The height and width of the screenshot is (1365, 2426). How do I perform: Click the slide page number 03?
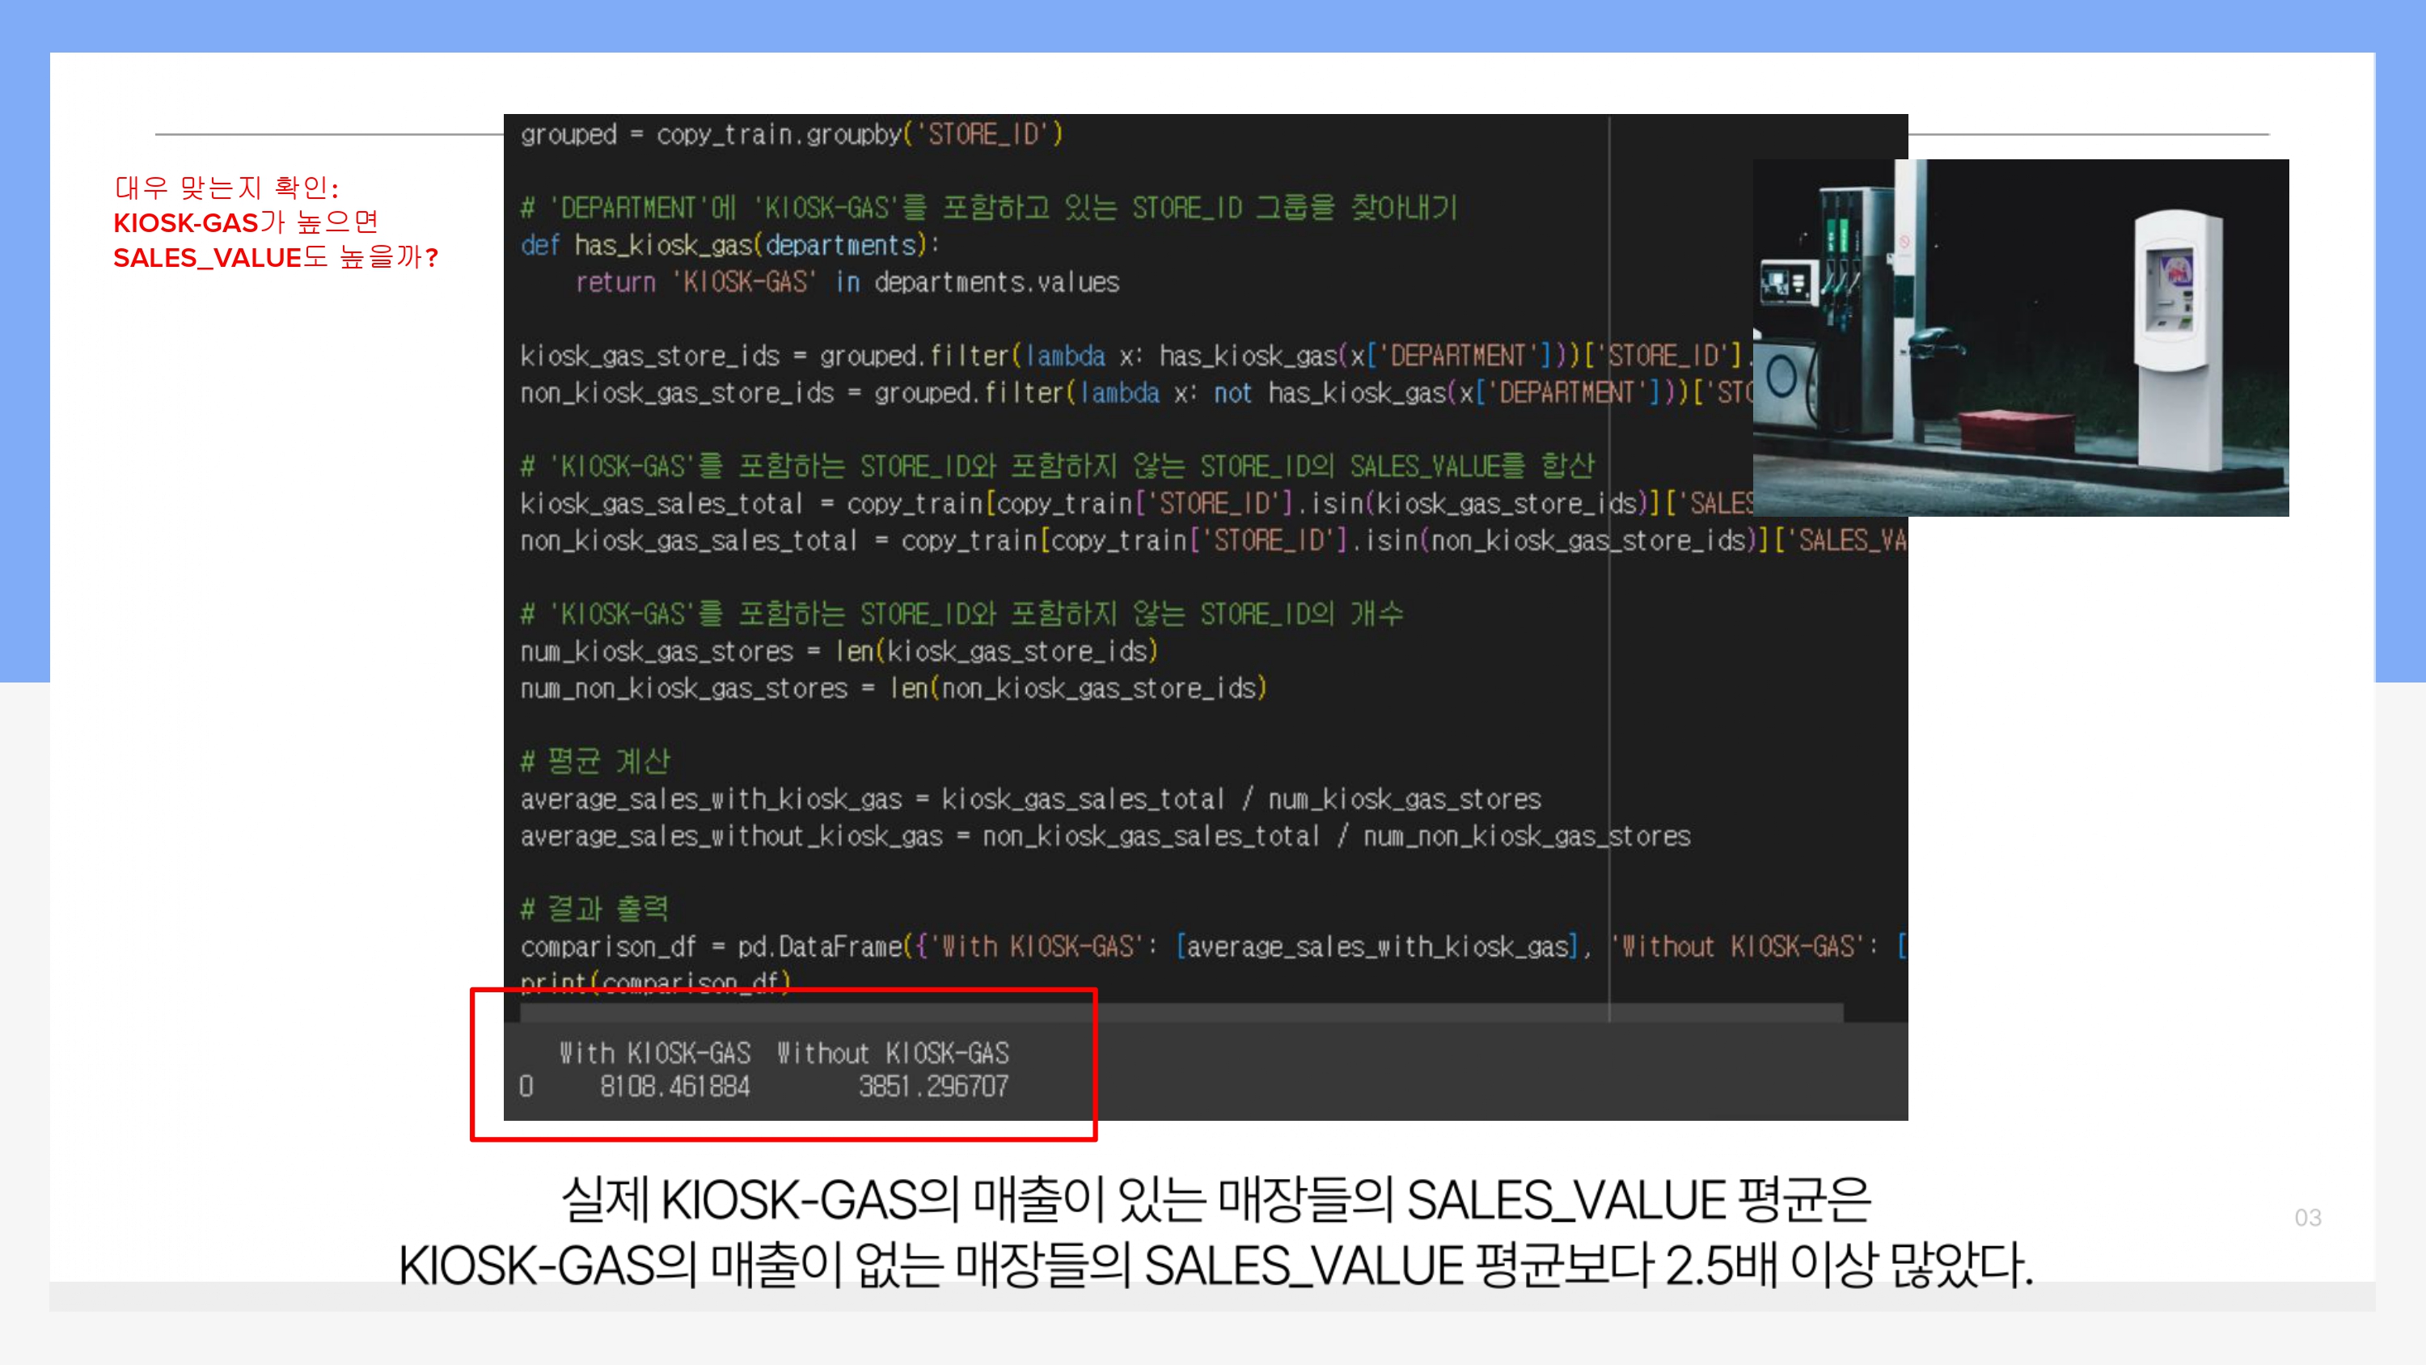coord(2307,1217)
